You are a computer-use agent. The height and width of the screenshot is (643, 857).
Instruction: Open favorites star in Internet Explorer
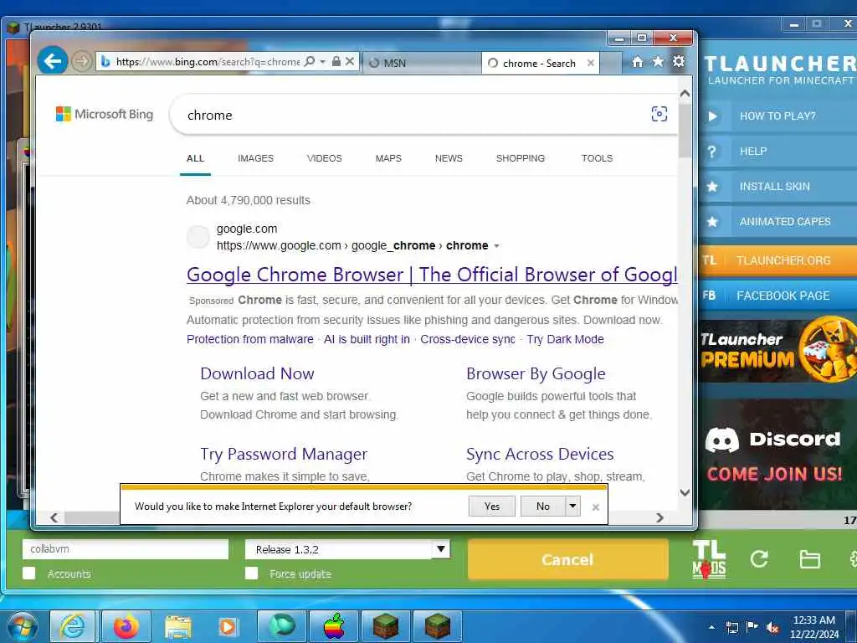pos(658,61)
